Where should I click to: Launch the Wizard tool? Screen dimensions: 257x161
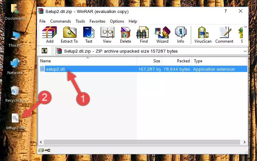click(x=162, y=35)
